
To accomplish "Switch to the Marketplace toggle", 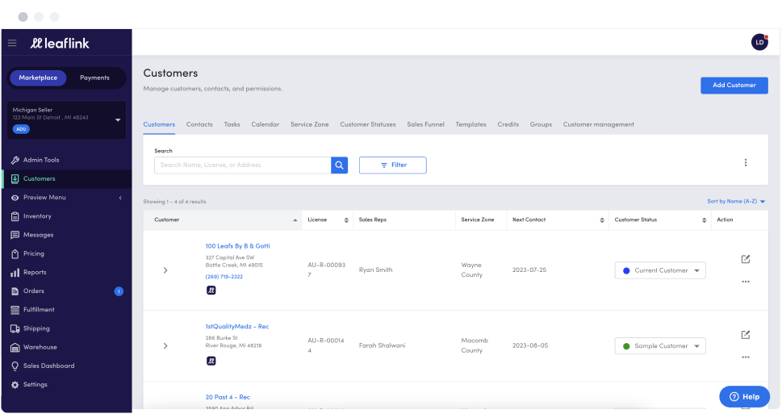I will [38, 77].
